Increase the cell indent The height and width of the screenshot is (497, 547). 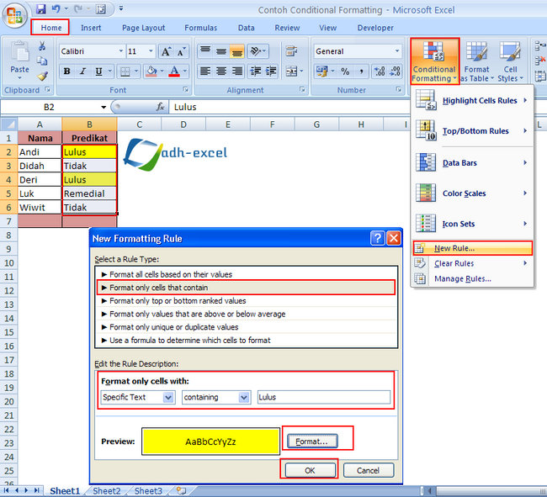[271, 71]
